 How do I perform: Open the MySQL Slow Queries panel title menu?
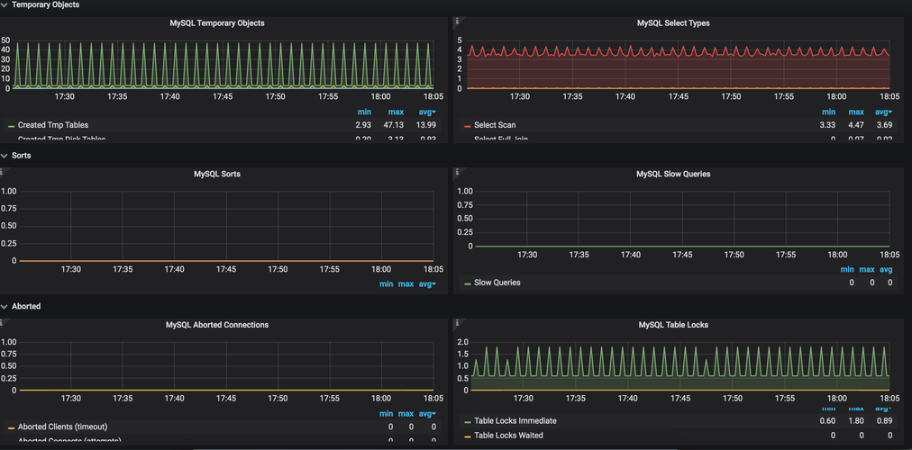pos(673,174)
